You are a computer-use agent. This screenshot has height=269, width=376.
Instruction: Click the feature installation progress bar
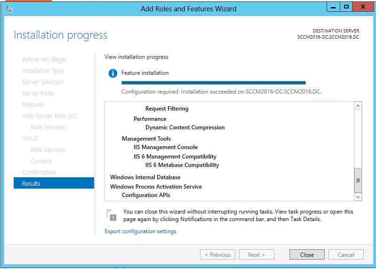(x=214, y=83)
